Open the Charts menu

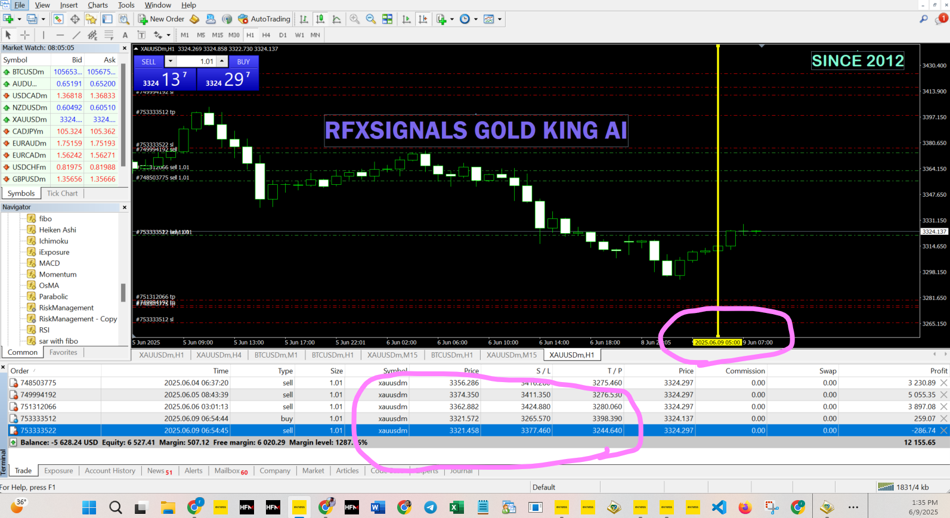[98, 5]
